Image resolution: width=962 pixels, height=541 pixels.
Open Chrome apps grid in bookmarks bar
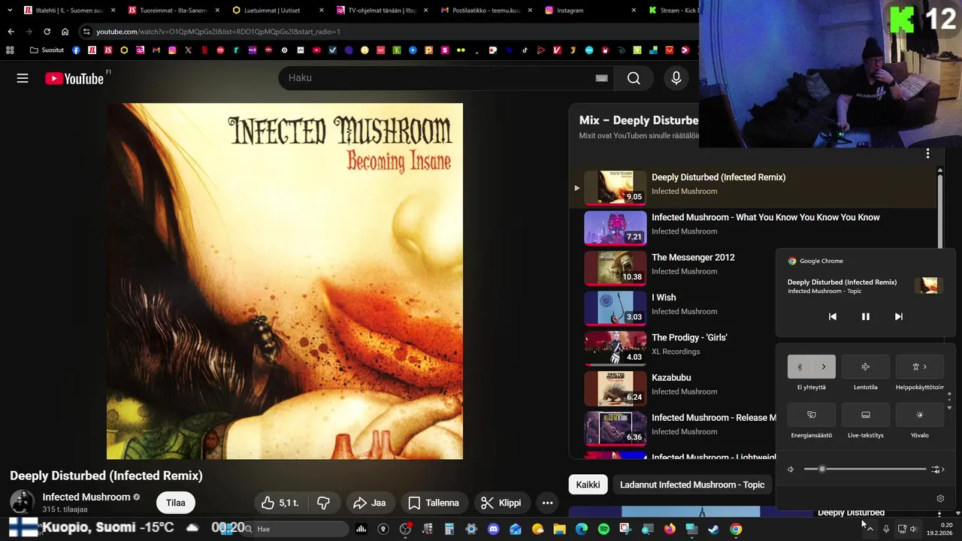point(10,50)
